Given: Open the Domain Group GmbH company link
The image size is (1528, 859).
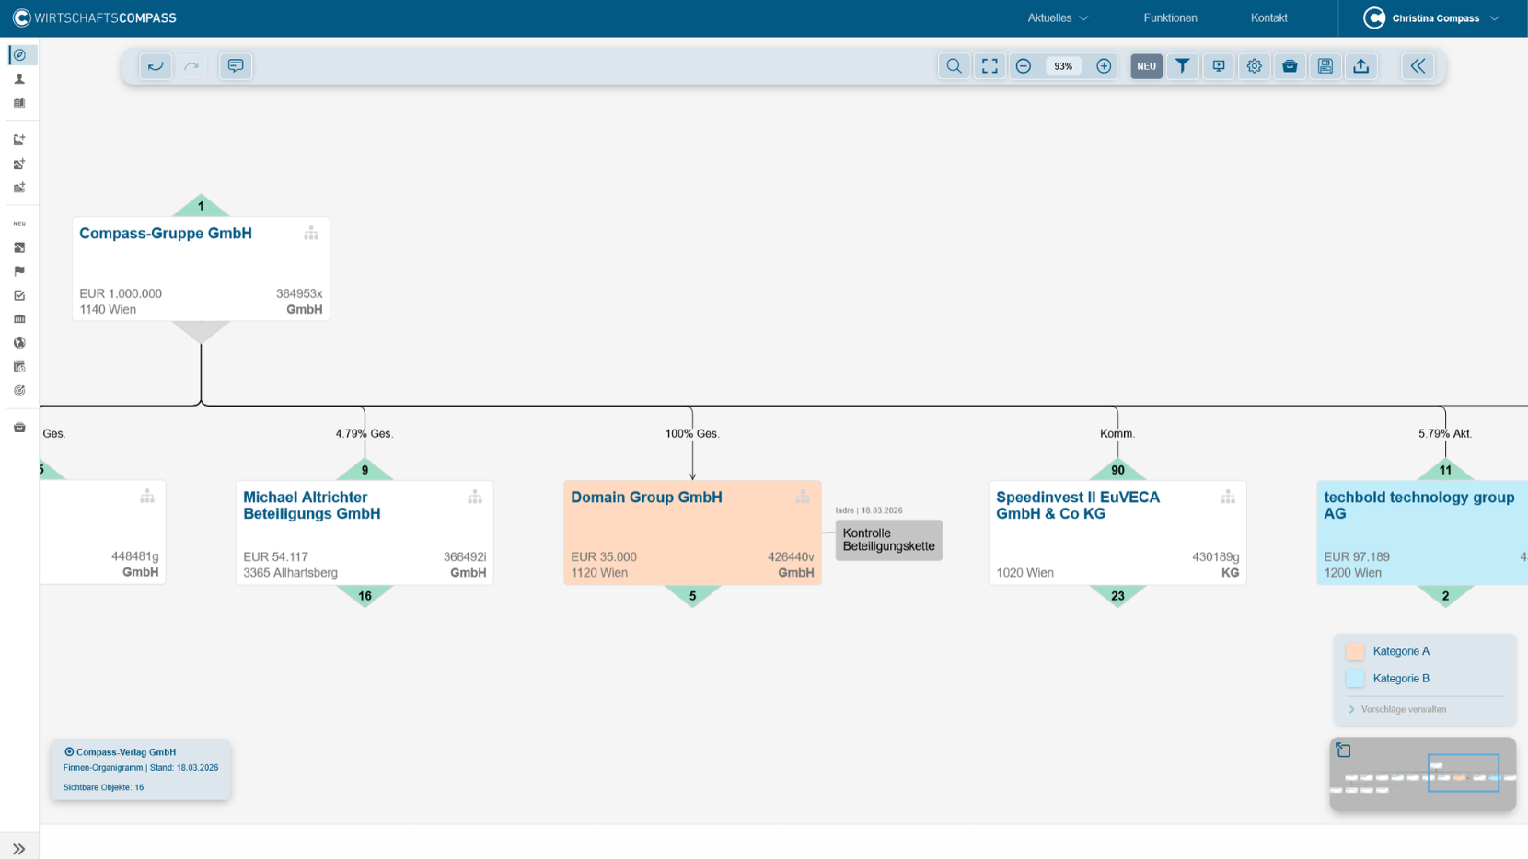Looking at the screenshot, I should coord(646,498).
